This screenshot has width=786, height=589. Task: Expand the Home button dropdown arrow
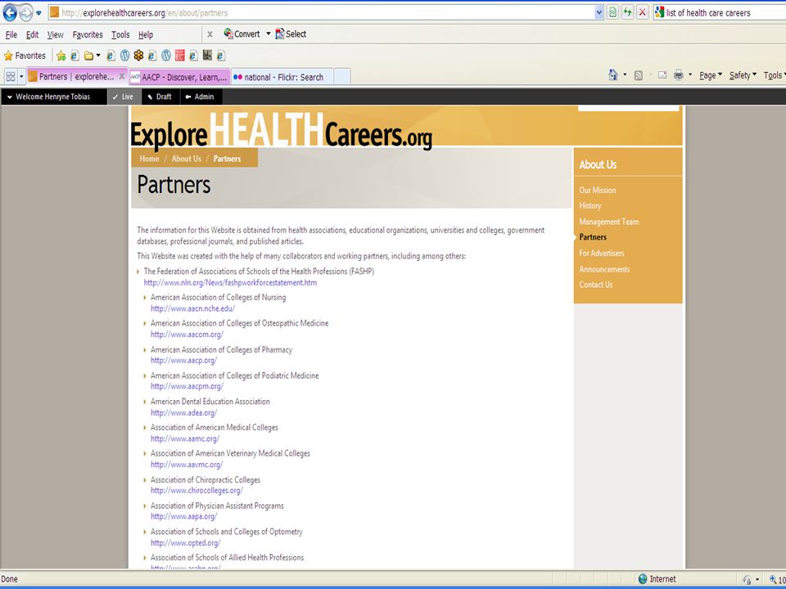625,75
